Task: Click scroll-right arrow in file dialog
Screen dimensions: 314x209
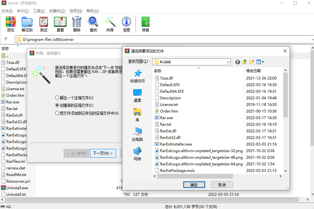Action: (x=280, y=176)
